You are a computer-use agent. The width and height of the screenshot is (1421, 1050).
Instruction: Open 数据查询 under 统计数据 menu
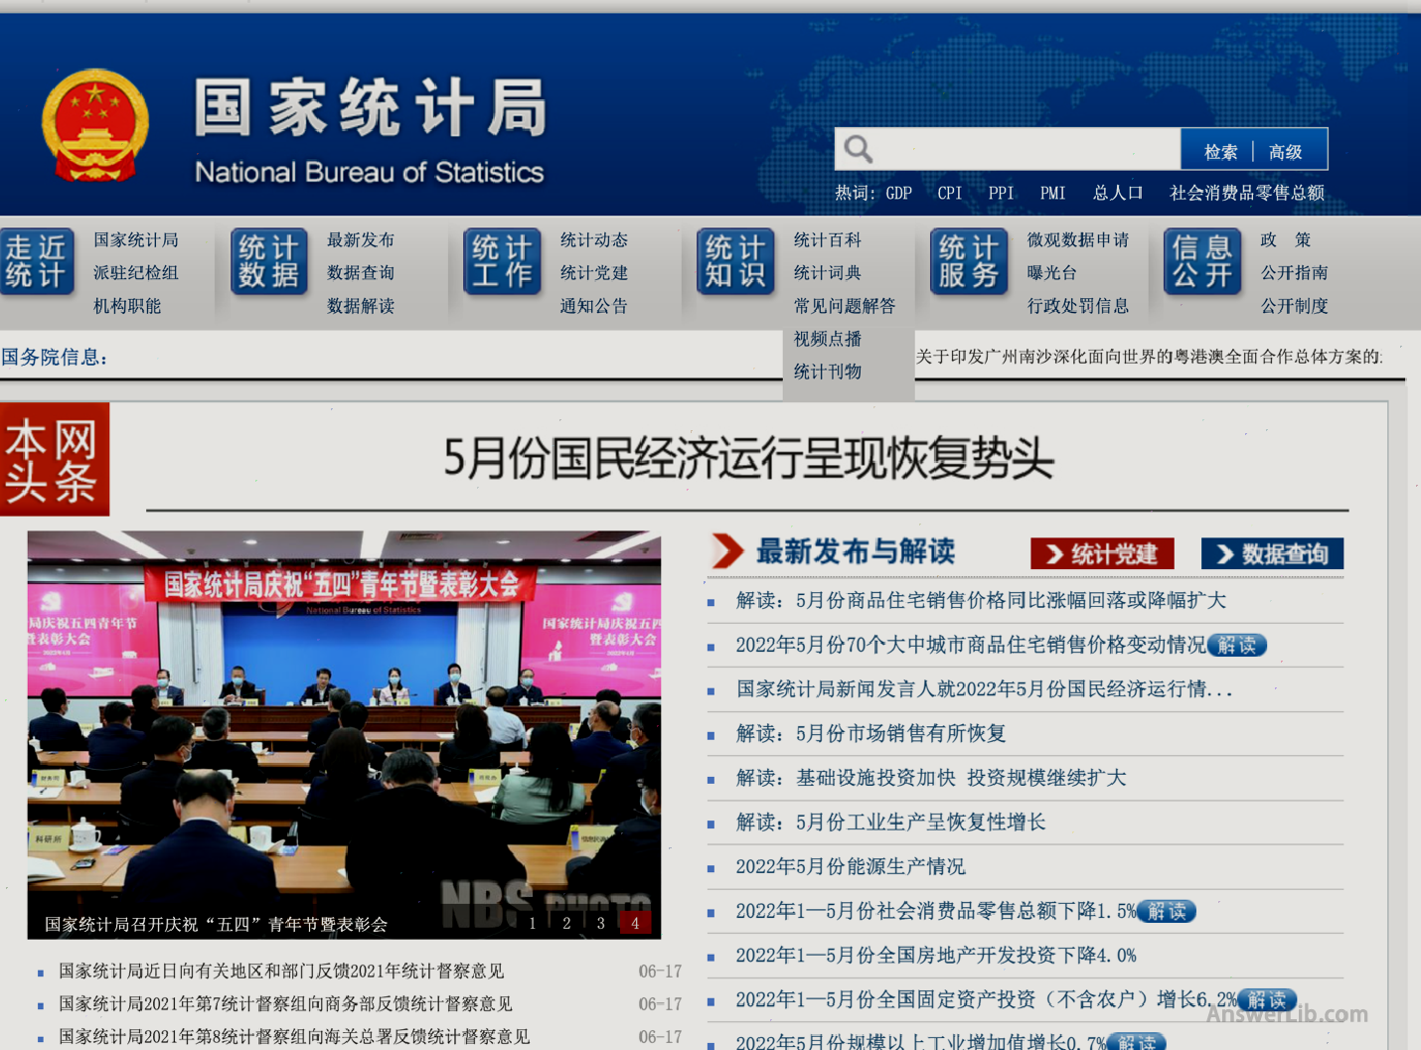click(361, 272)
